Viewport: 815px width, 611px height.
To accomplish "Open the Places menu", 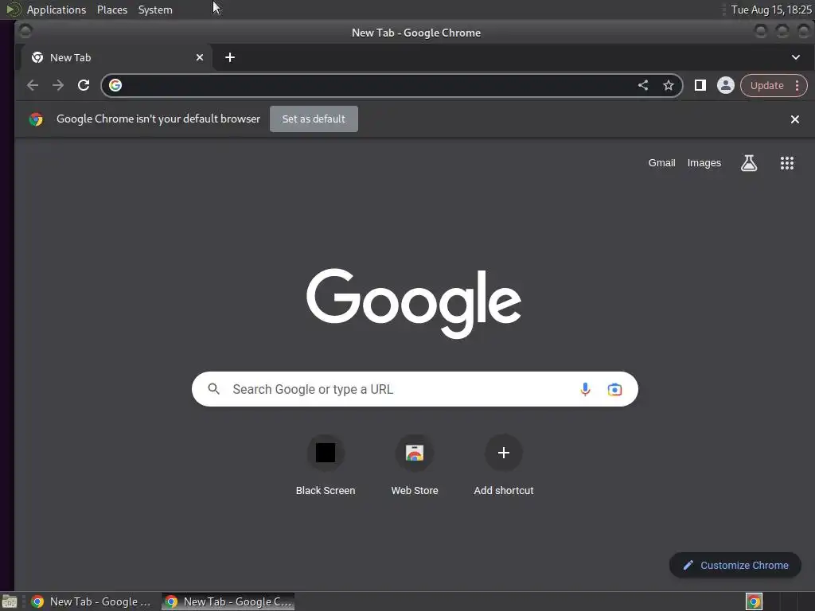I will coord(112,10).
